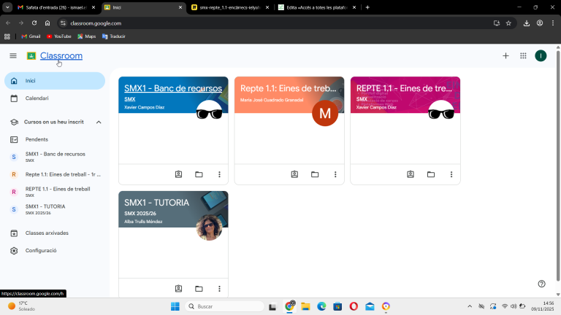
Task: Click the help question mark icon
Action: click(541, 284)
